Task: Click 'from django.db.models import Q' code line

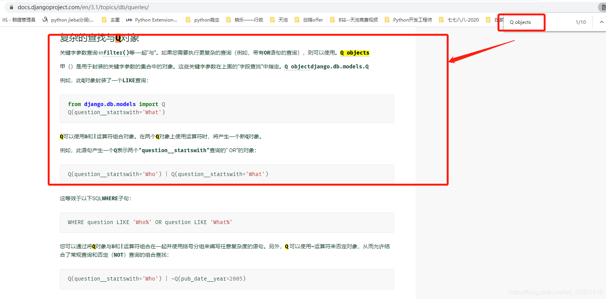Action: tap(117, 104)
